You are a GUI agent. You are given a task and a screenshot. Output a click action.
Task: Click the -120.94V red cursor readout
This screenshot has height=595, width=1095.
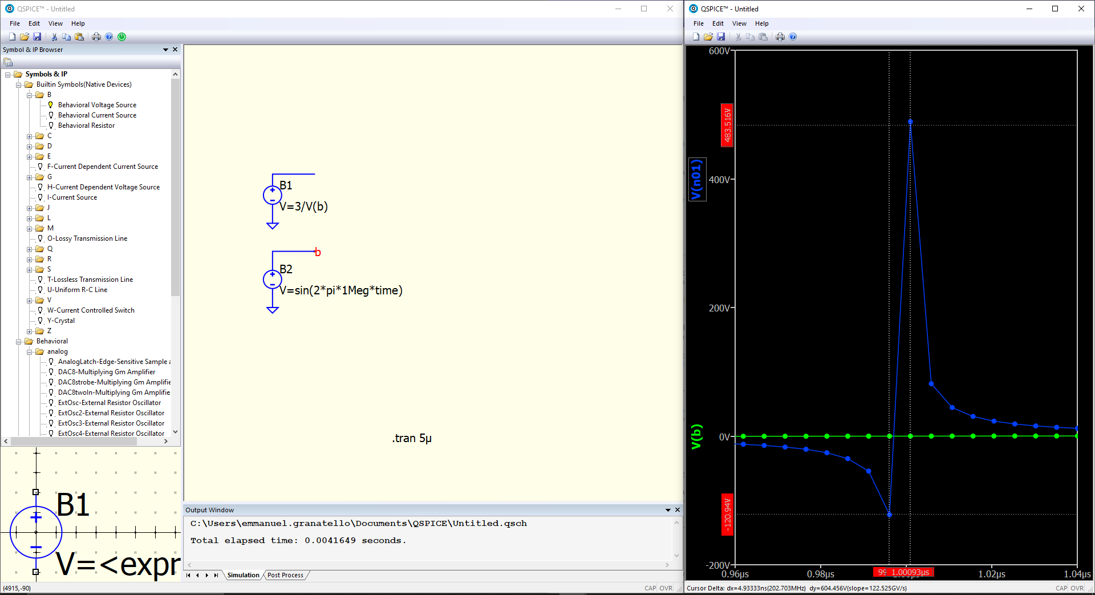pyautogui.click(x=727, y=515)
